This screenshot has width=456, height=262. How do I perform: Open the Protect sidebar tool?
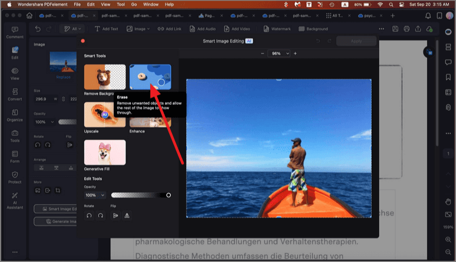click(15, 178)
